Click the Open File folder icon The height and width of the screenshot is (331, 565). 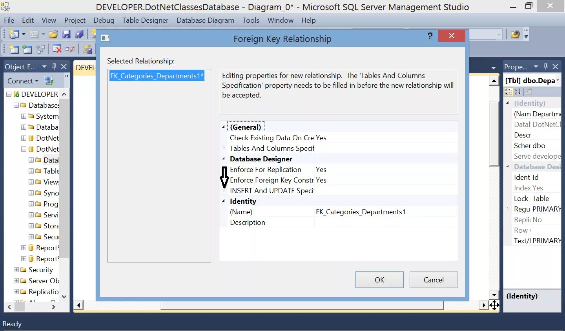[53, 34]
